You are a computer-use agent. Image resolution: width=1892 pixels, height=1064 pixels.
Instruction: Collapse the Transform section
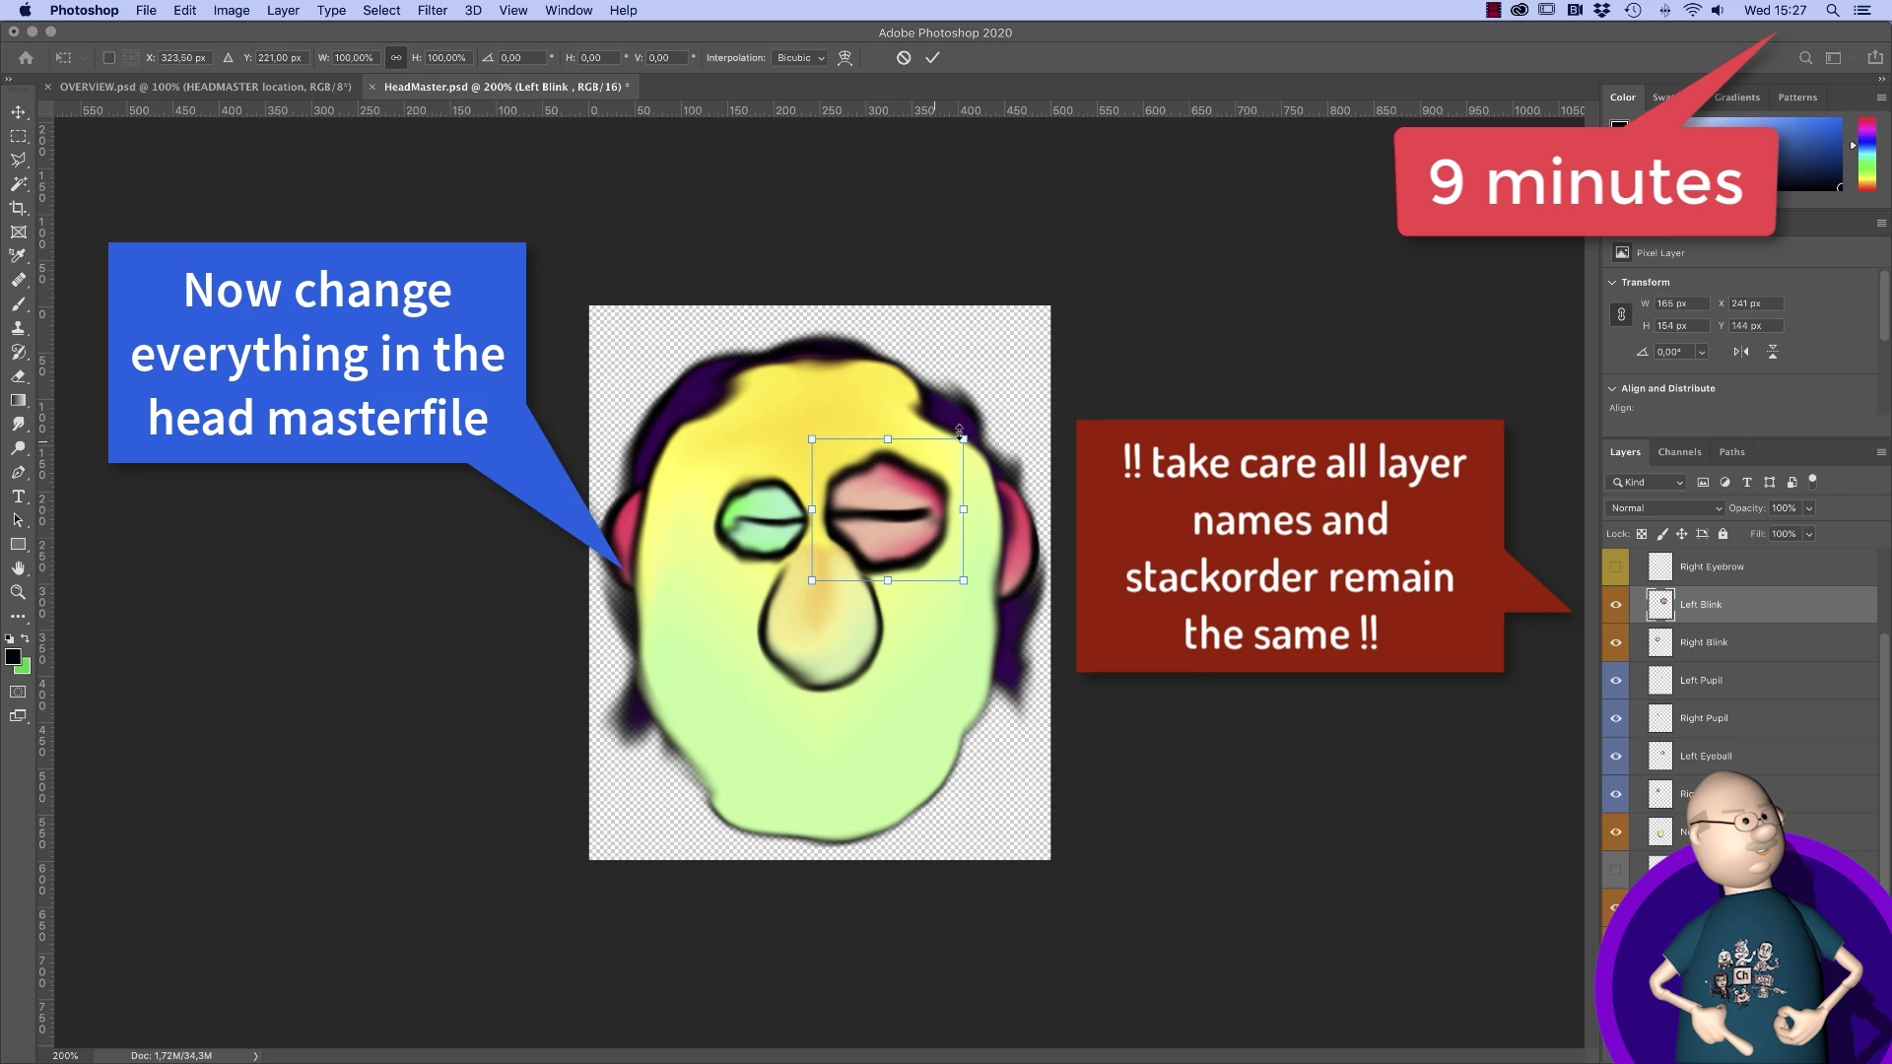[x=1613, y=283]
